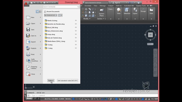This screenshot has height=102, width=182.
Task: Click the quick access Save icon
Action: 38,3
